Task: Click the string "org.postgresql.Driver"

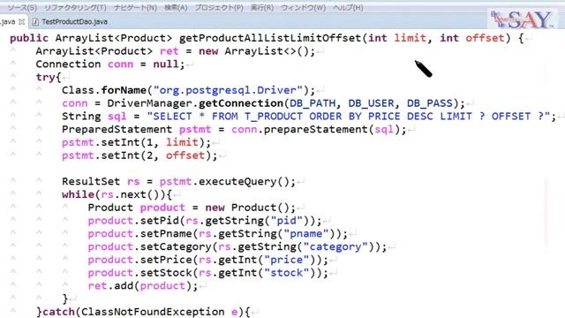Action: 228,90
